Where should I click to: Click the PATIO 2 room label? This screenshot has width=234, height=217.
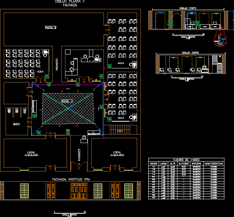click(51, 27)
